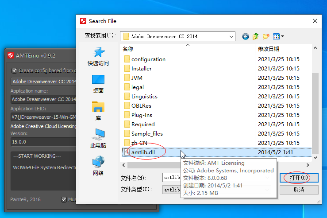
Task: Go up one folder level icon
Action: point(255,36)
